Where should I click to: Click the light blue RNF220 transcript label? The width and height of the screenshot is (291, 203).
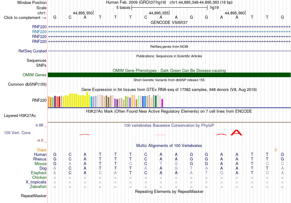[x=39, y=32]
